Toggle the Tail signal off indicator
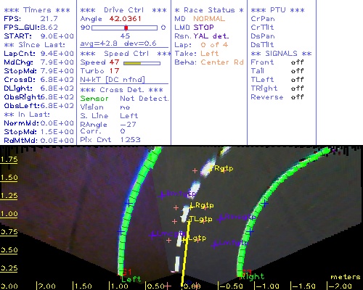Image resolution: width=363 pixels, height=290 pixels. (x=297, y=71)
